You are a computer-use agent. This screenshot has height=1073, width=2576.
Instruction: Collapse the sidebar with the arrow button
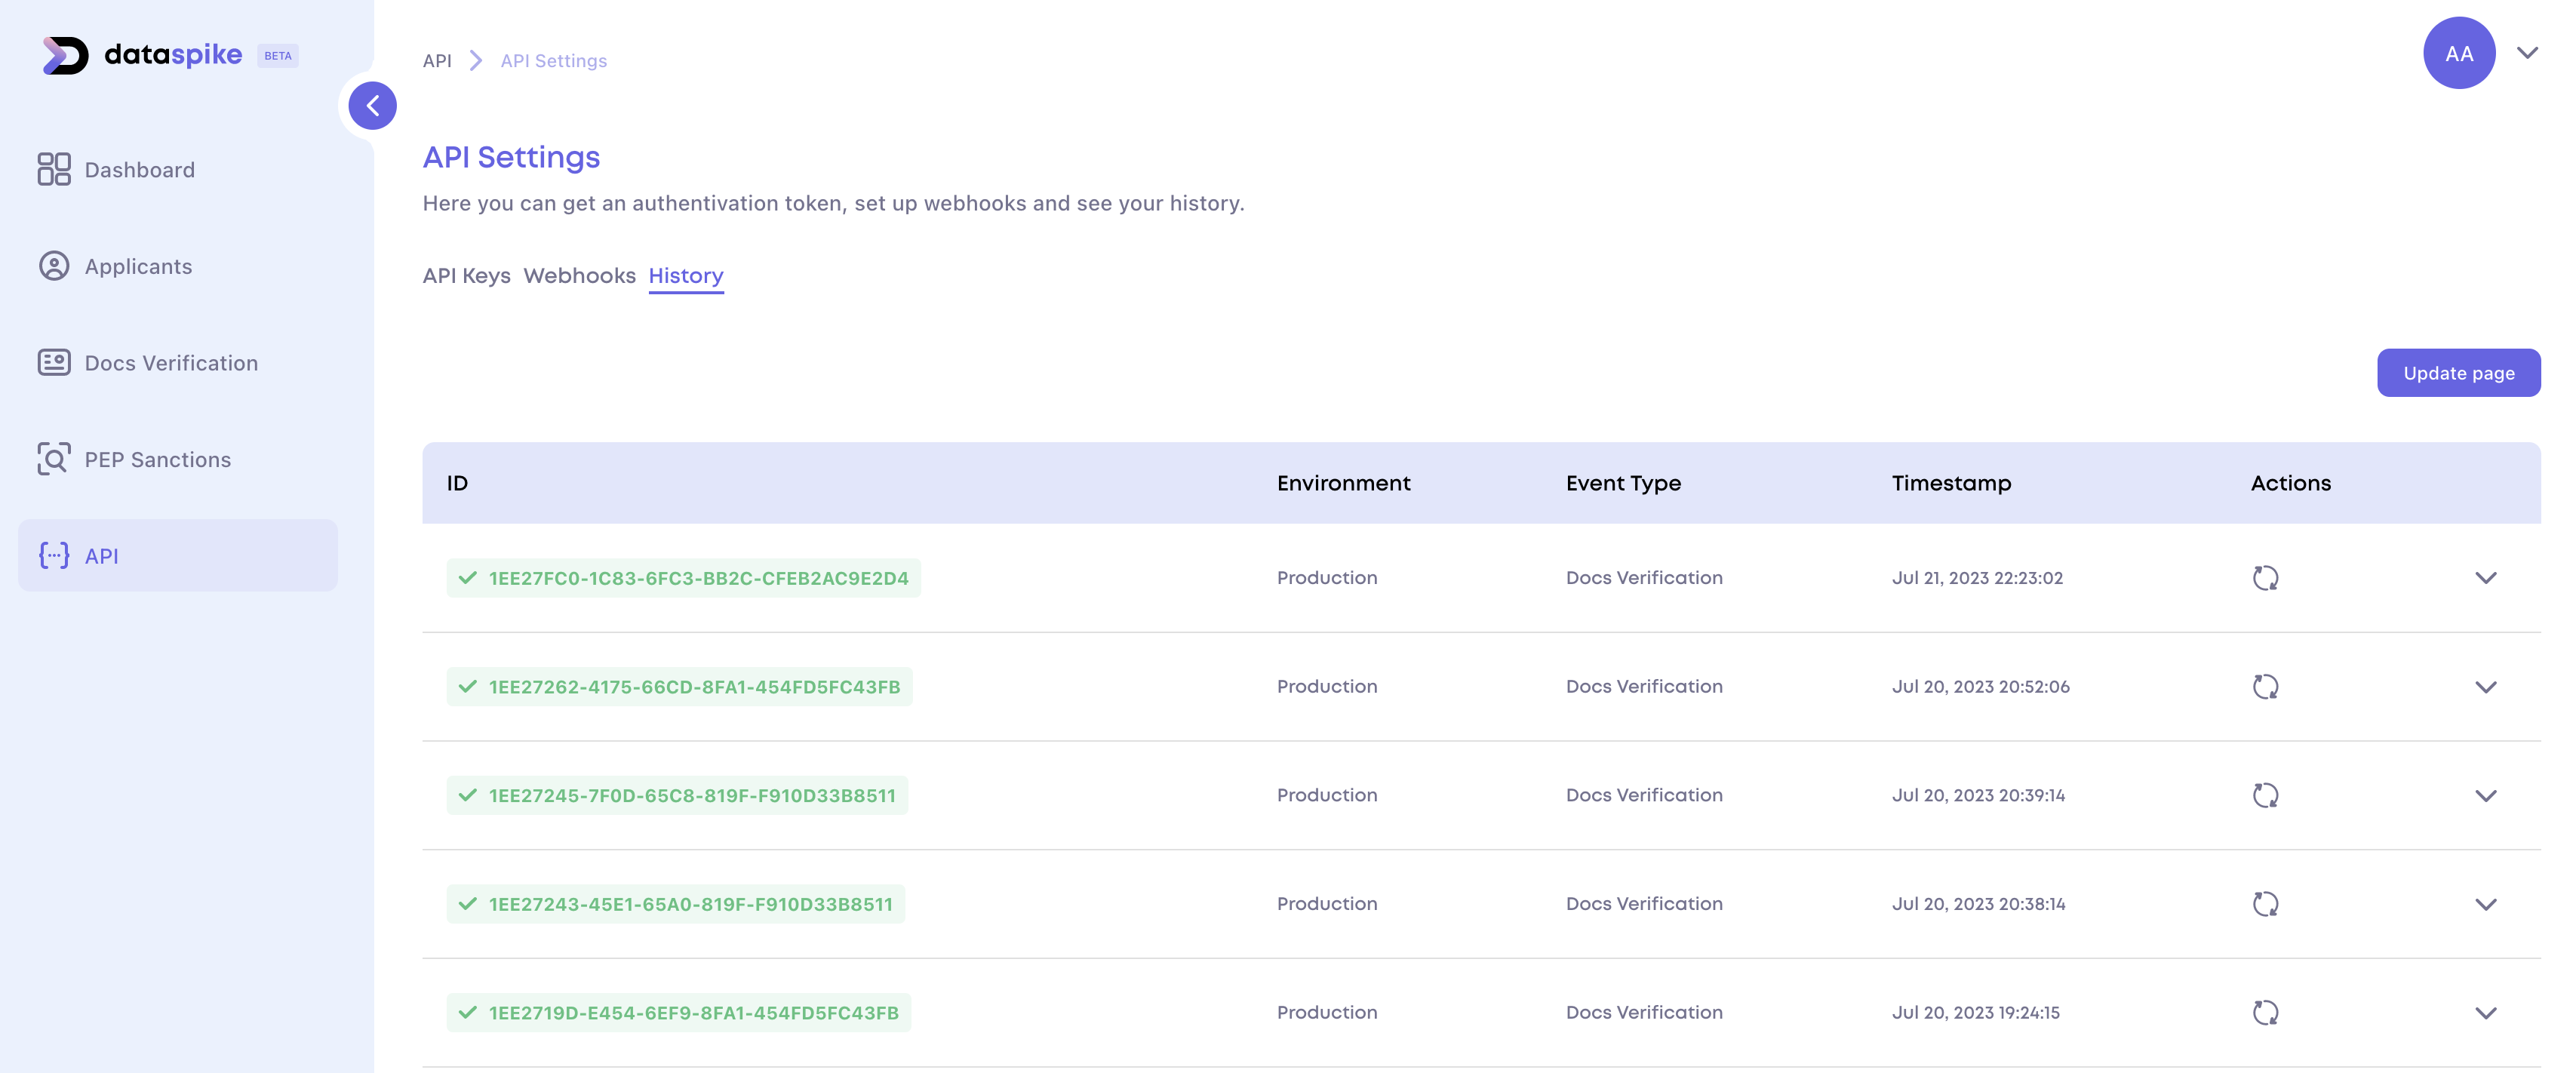point(372,106)
